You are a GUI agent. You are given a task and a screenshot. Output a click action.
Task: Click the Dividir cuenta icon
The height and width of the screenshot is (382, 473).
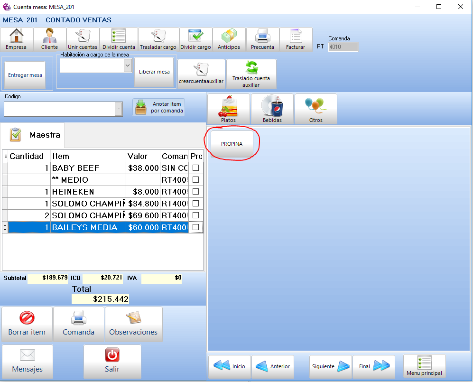(x=119, y=37)
